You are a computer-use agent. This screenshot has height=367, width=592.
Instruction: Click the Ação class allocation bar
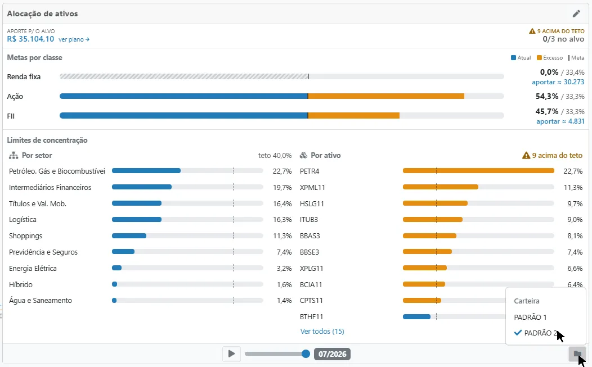pos(282,96)
